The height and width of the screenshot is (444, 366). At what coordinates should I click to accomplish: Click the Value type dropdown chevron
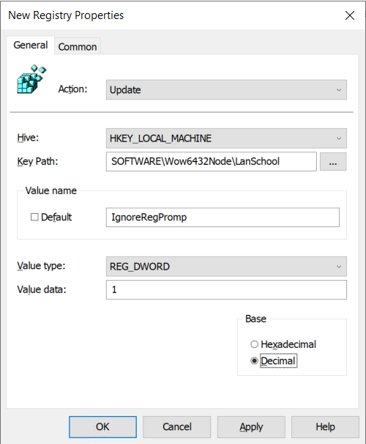pyautogui.click(x=339, y=267)
